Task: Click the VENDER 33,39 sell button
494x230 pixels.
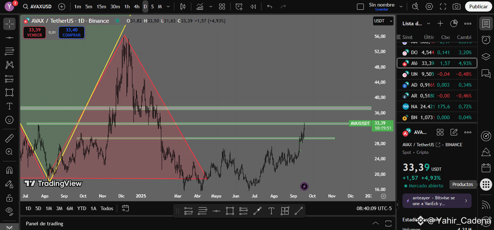Action: 35,32
